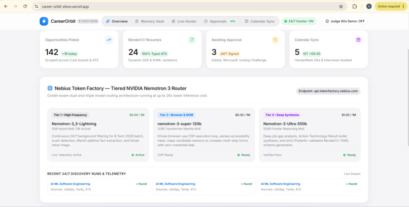Open the last AI ML Software Engineering run
This screenshot has height=207, width=409.
[x=309, y=186]
